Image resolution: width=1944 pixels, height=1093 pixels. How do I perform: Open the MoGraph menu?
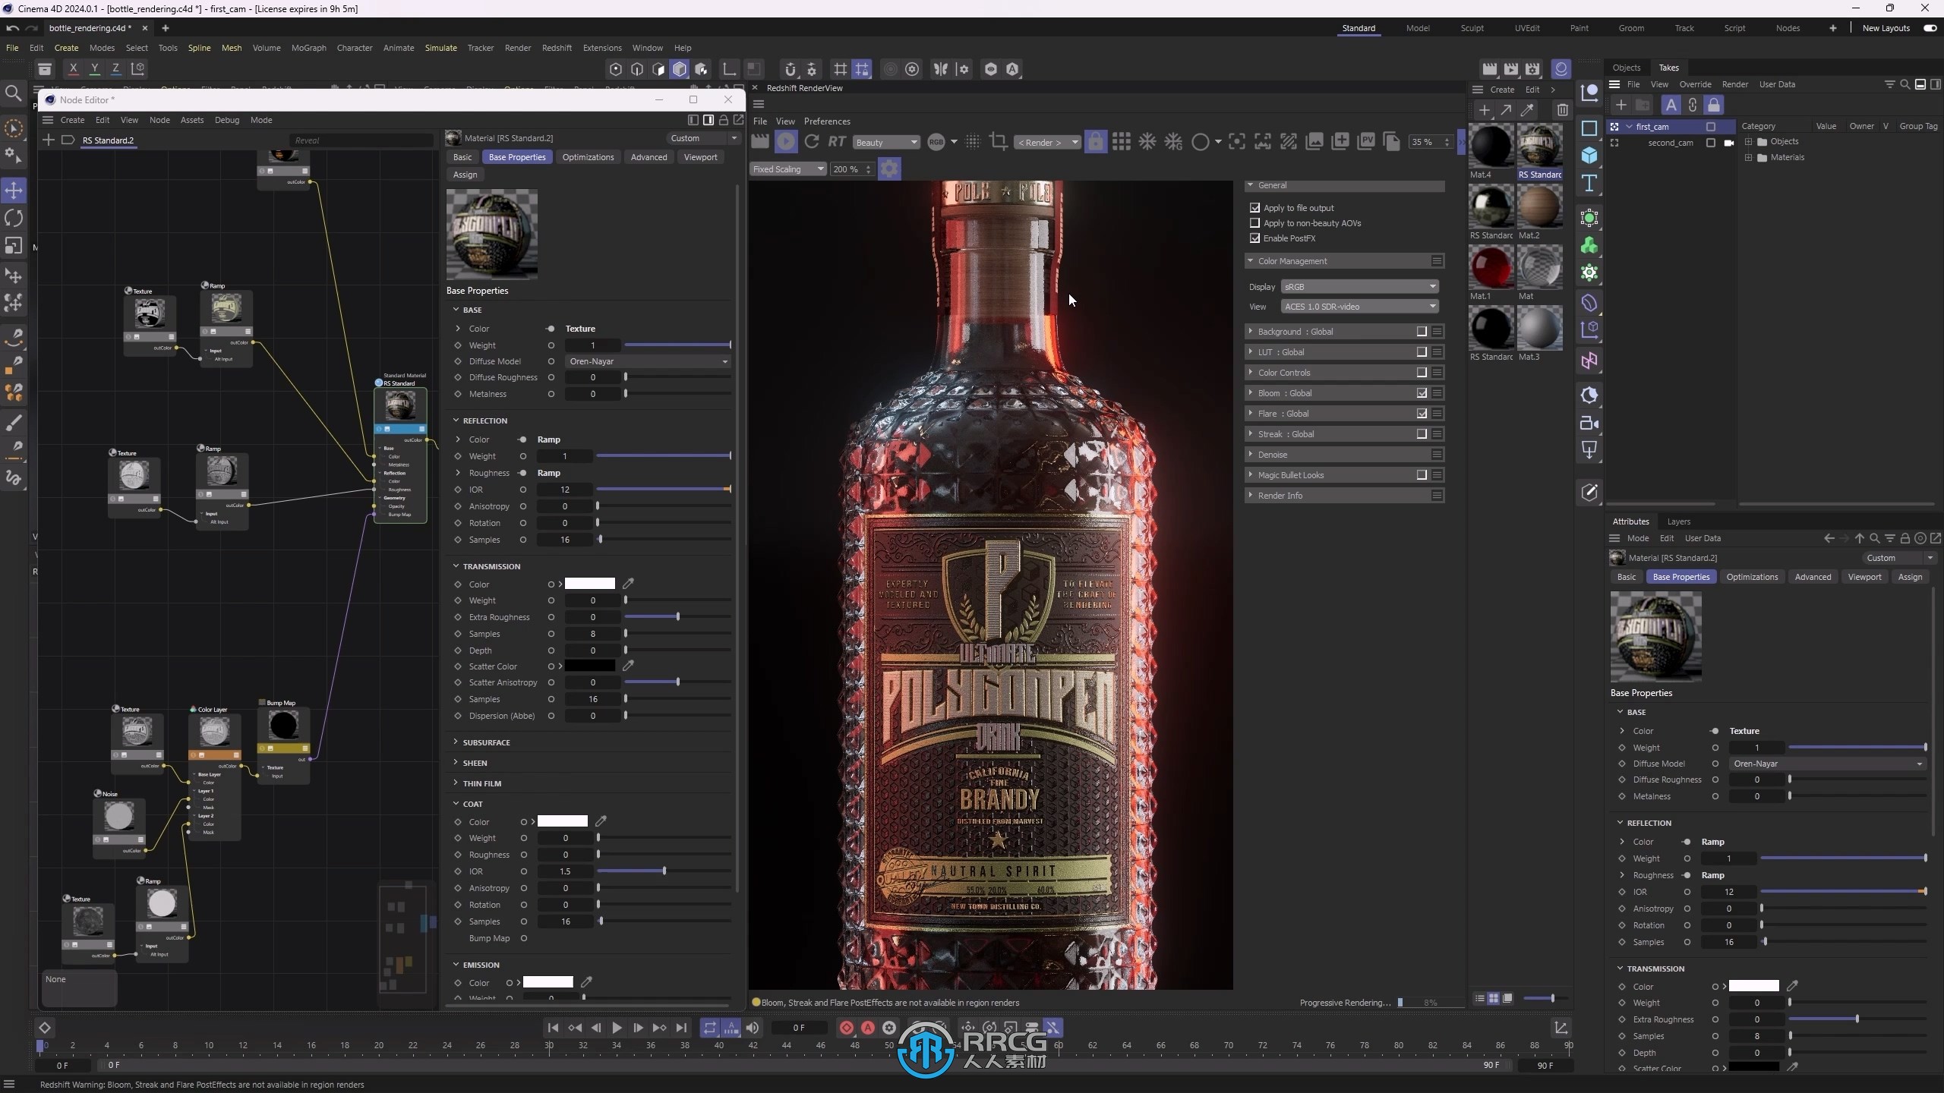[308, 48]
